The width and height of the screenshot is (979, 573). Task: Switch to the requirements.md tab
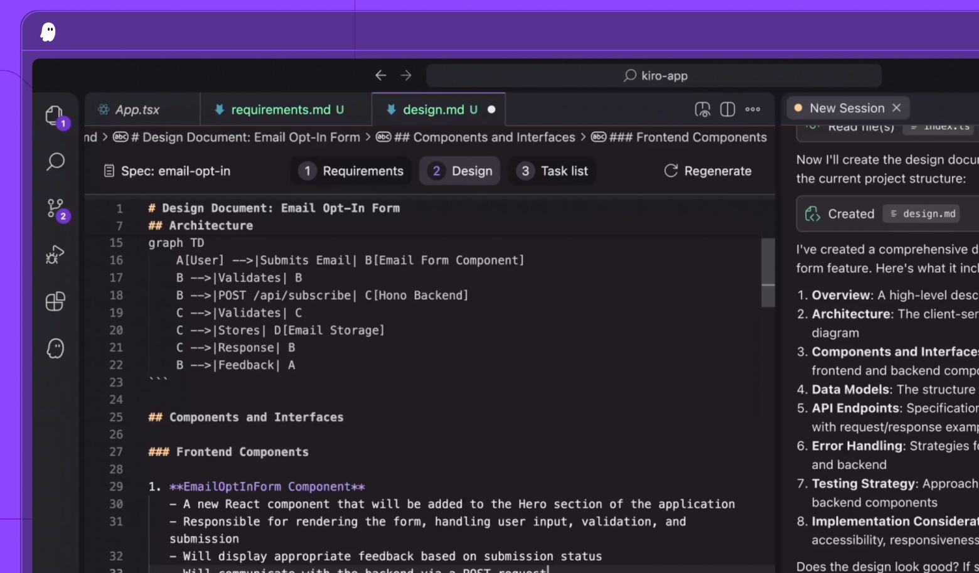point(286,110)
